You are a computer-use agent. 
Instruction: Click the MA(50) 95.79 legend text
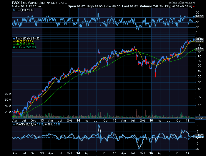coord(24,42)
